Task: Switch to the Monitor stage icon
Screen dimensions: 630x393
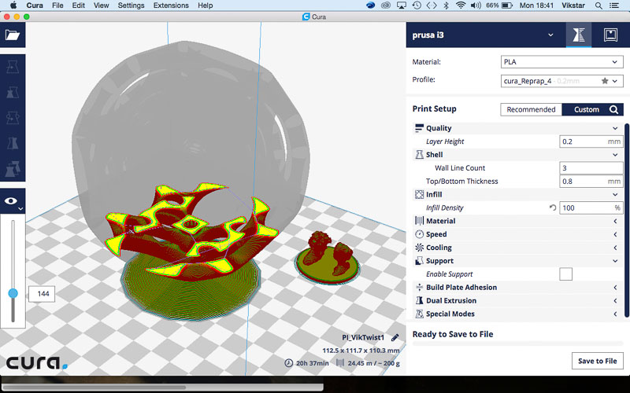Action: click(610, 35)
